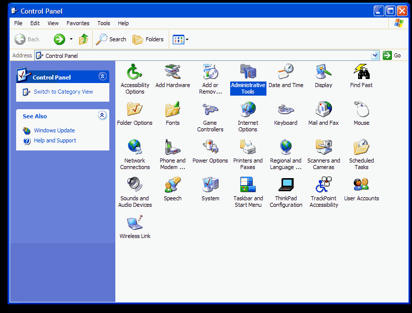Image resolution: width=412 pixels, height=313 pixels.
Task: Close the Control Panel window
Action: coord(402,11)
